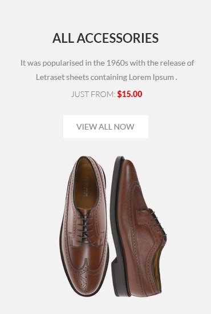This screenshot has height=314, width=211.
Task: Click the word popularised in the description
Action: [63, 63]
